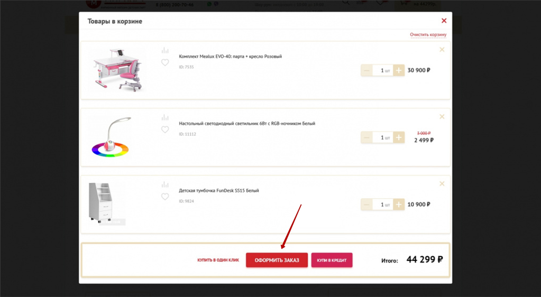Add Mealux EVO-40 set to favorites
Screen dimensions: 541x297
click(x=165, y=63)
